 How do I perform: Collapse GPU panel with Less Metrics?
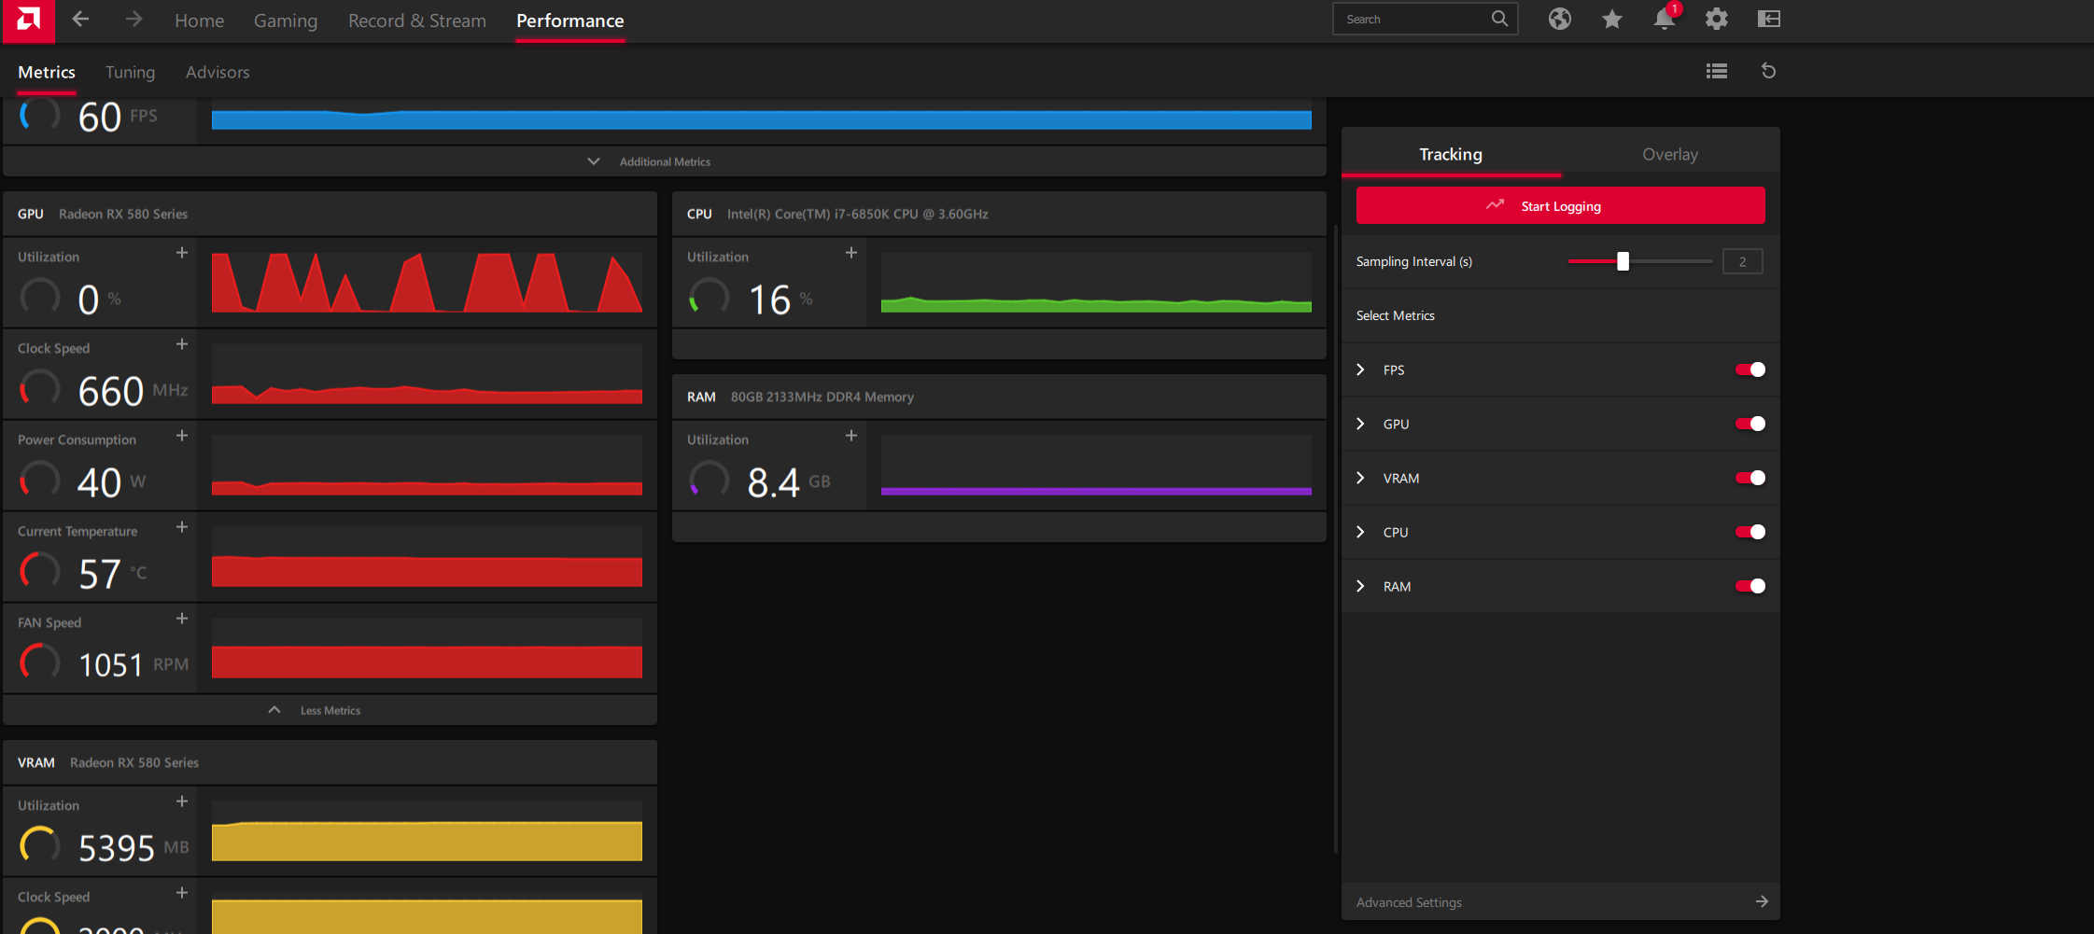coord(330,710)
